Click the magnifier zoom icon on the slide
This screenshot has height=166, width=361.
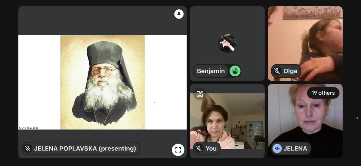(x=26, y=128)
